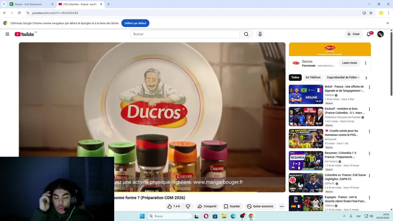Open YouTube notifications bell

(x=369, y=34)
